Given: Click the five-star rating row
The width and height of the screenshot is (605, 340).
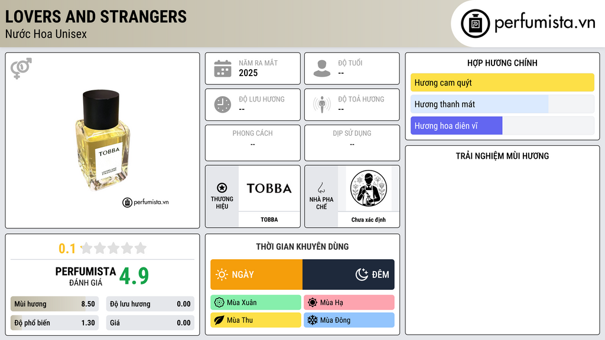Looking at the screenshot, I should point(114,248).
